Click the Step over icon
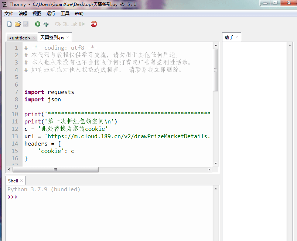This screenshot has height=241, width=297. (x=58, y=24)
